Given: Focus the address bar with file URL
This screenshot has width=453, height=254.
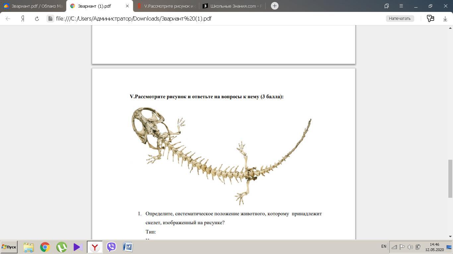Looking at the screenshot, I should tap(134, 19).
